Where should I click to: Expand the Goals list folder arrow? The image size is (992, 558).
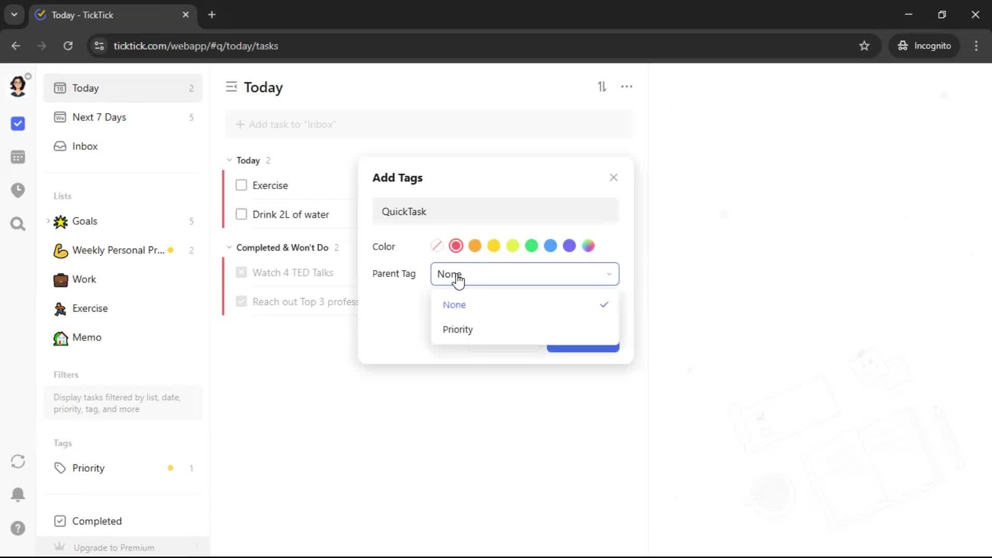48,221
